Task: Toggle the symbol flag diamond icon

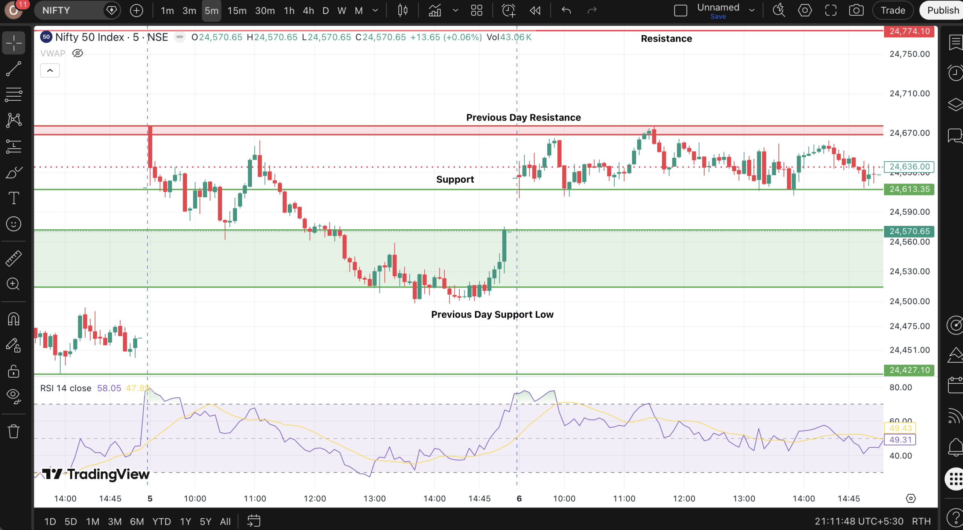Action: [x=111, y=11]
